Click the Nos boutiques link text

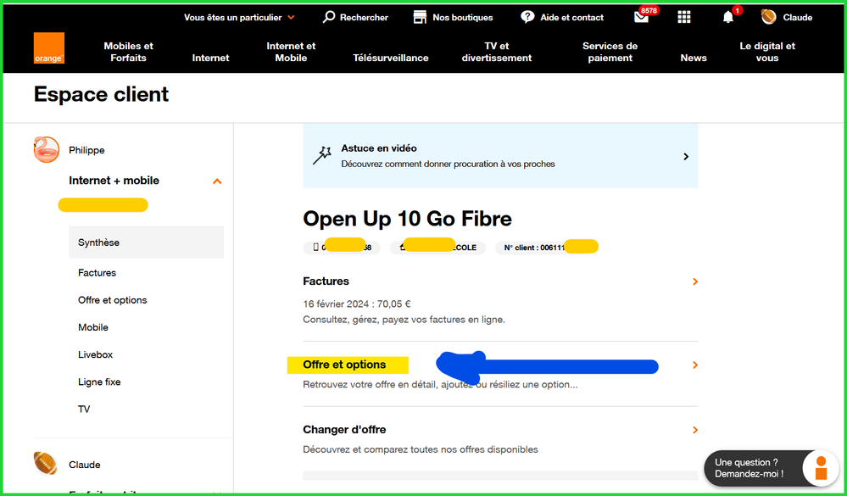pos(462,17)
